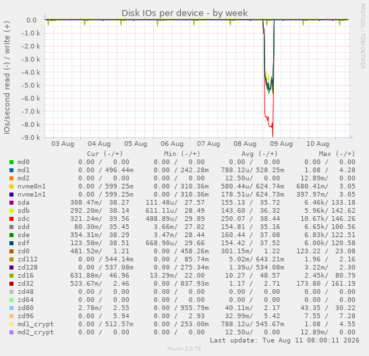
Task: Click the 'Cur (-/+)' column header
Action: pyautogui.click(x=105, y=154)
